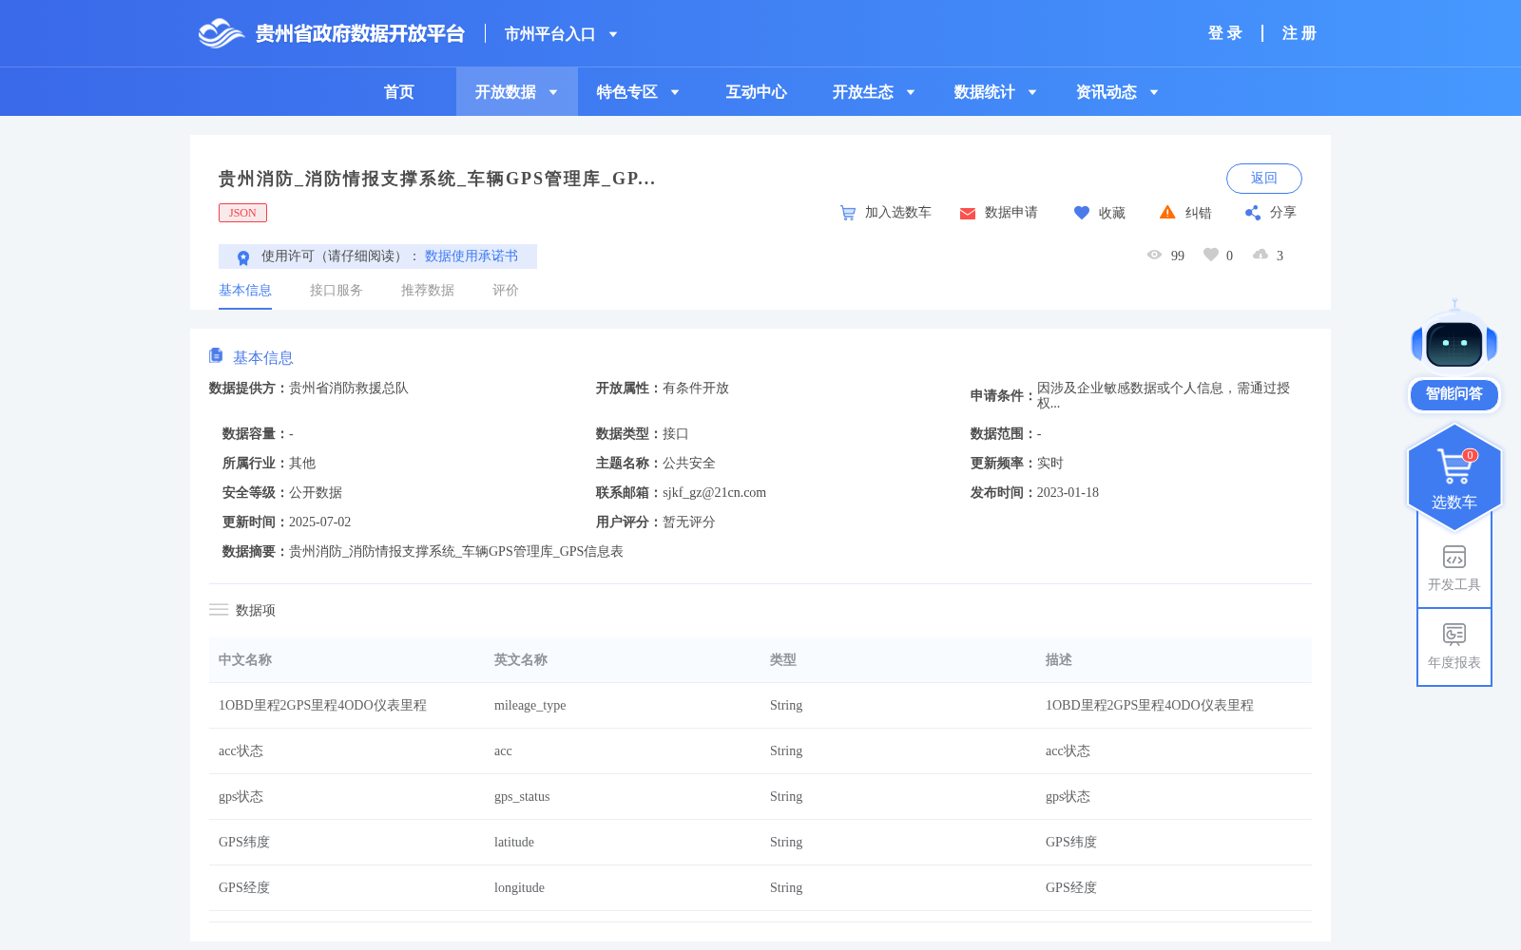Click the 英文名称 column header
This screenshot has height=950, width=1521.
(x=521, y=660)
